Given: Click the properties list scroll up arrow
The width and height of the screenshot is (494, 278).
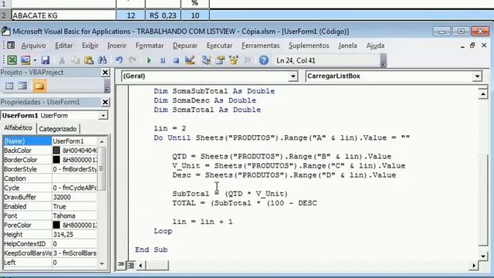Looking at the screenshot, I should coord(102,141).
